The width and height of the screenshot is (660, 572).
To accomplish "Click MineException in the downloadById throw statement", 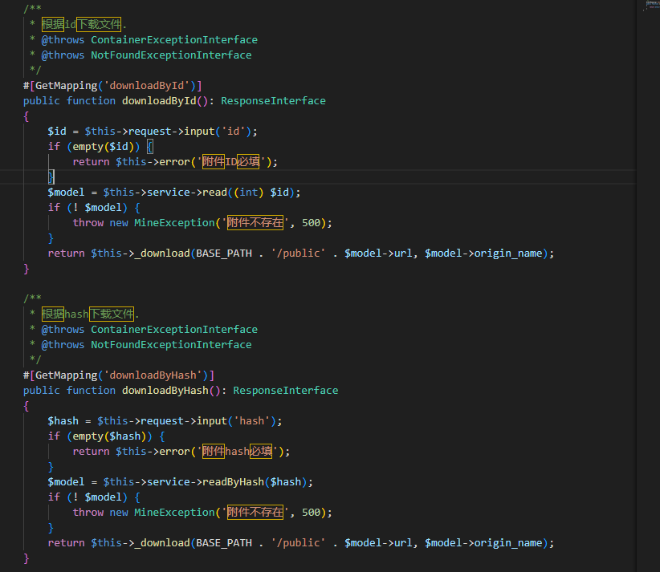I will (x=174, y=223).
